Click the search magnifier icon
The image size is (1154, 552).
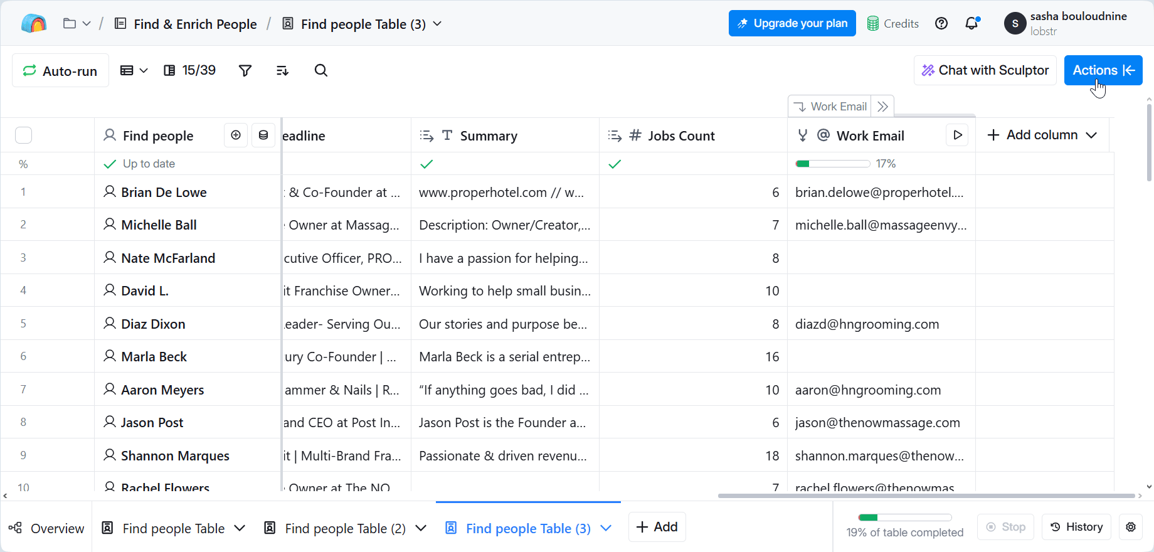pos(320,70)
